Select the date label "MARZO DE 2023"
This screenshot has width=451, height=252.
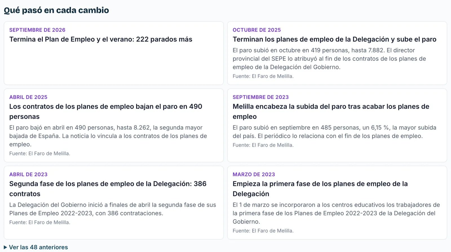pos(254,174)
